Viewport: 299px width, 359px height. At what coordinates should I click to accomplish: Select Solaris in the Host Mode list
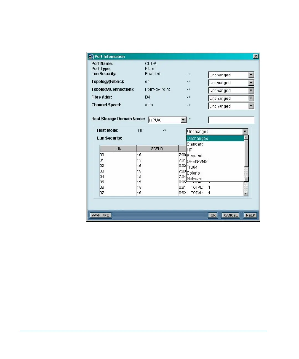(x=215, y=173)
